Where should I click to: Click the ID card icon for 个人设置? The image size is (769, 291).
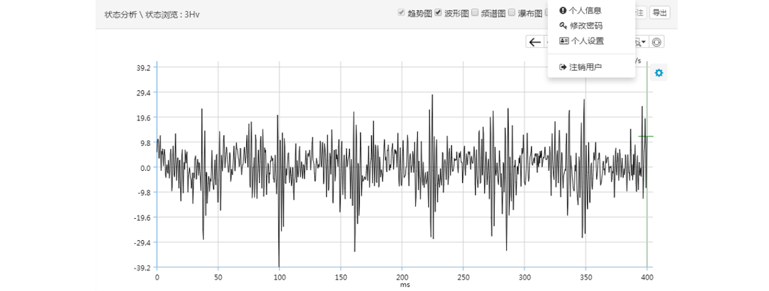(564, 41)
